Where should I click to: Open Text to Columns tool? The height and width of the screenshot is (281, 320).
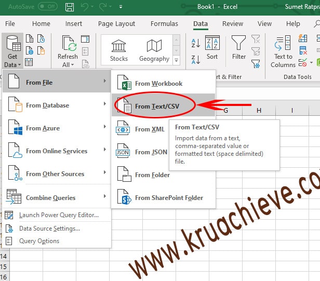pyautogui.click(x=283, y=51)
